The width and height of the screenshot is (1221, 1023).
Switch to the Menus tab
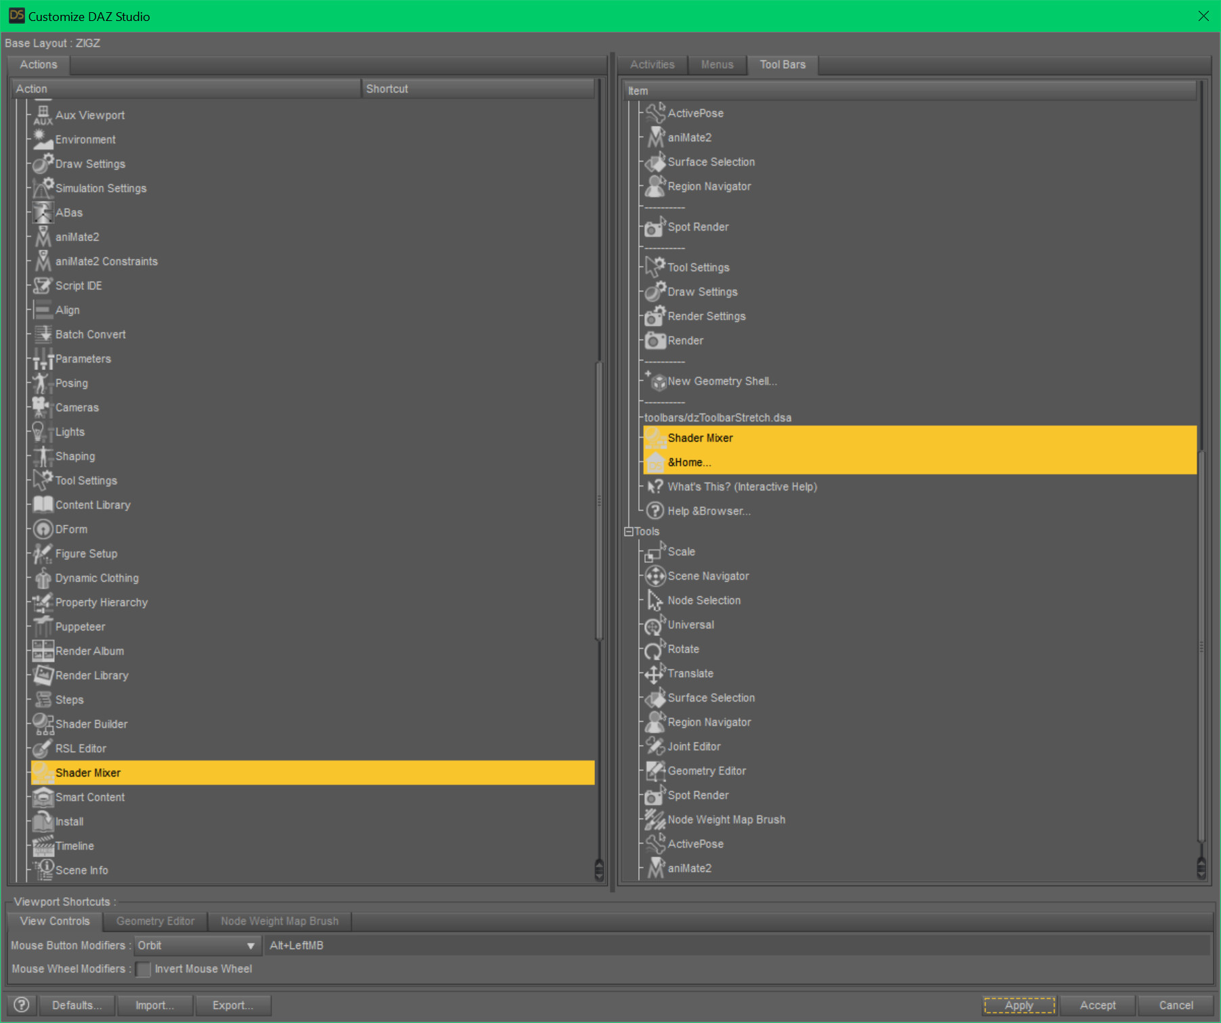(x=717, y=64)
